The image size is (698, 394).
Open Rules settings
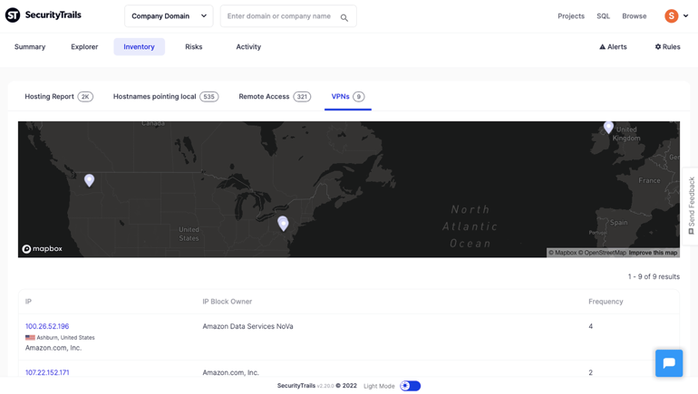[x=667, y=47]
